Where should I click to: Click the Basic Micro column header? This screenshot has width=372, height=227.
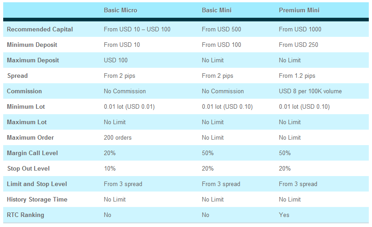120,10
